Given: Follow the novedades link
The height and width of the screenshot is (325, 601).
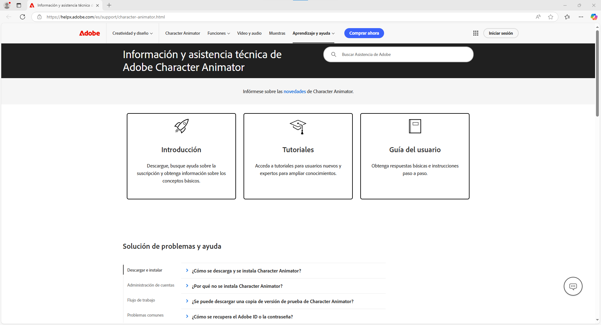Looking at the screenshot, I should pos(295,92).
